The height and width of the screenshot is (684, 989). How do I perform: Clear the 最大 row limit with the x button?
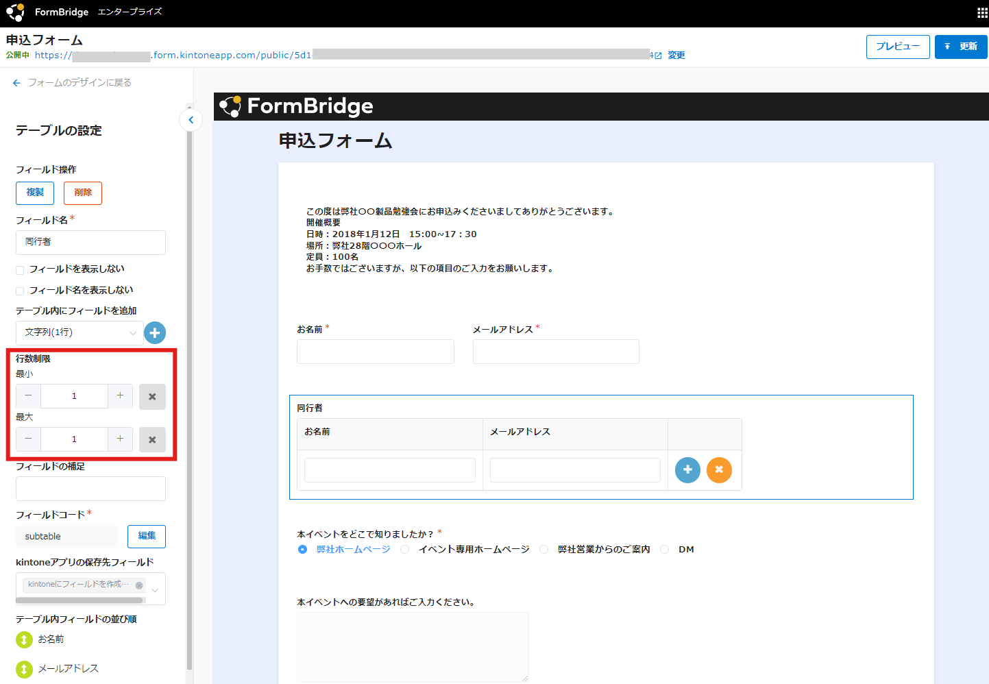click(152, 440)
